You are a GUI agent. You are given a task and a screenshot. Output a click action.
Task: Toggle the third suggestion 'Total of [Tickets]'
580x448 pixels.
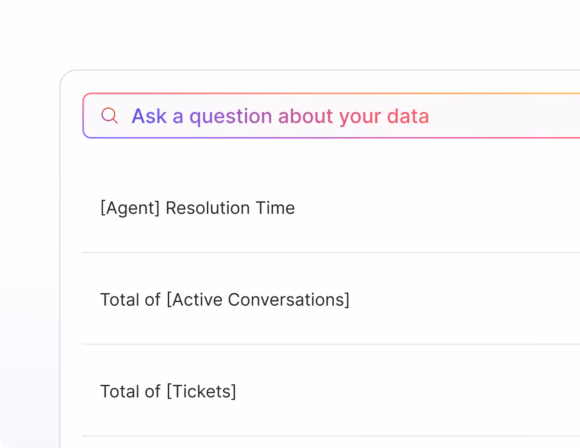(x=168, y=391)
